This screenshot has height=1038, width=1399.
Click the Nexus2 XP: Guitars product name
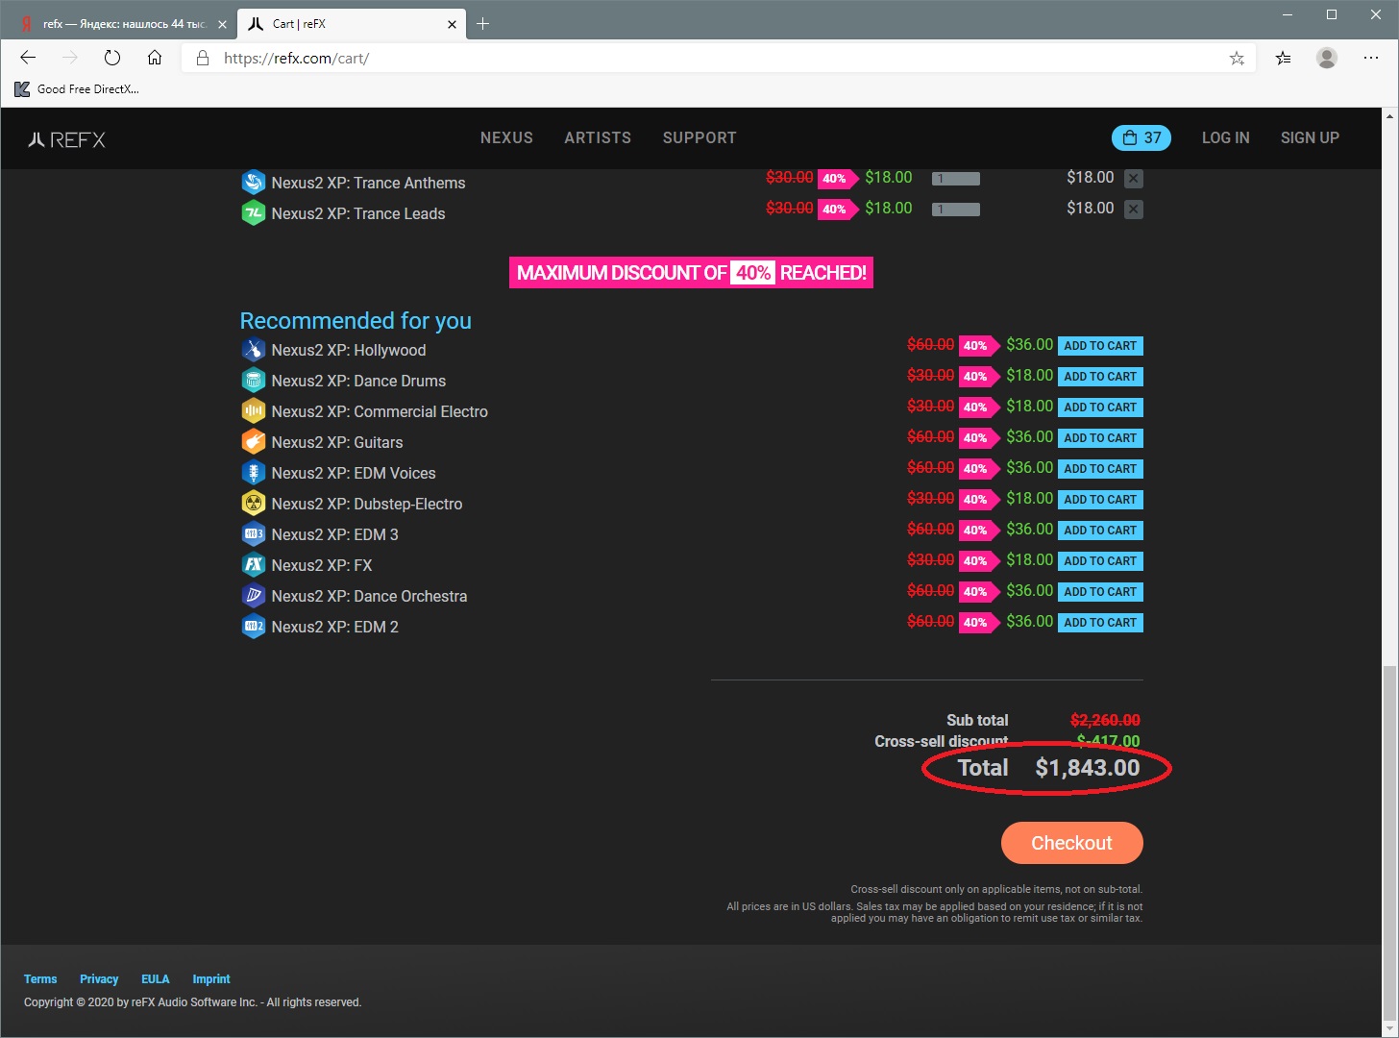[x=337, y=442]
